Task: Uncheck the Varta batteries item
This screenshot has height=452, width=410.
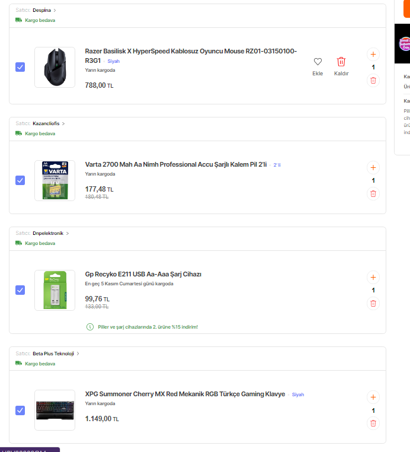Action: (20, 180)
